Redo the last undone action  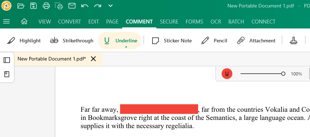point(98,6)
